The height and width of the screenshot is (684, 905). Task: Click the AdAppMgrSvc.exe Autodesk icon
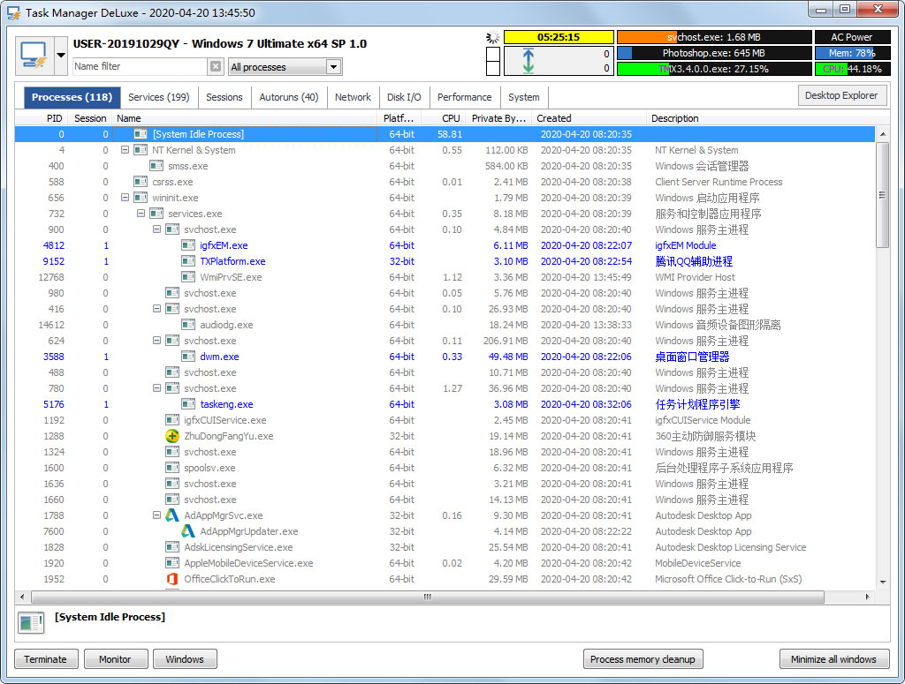[172, 515]
